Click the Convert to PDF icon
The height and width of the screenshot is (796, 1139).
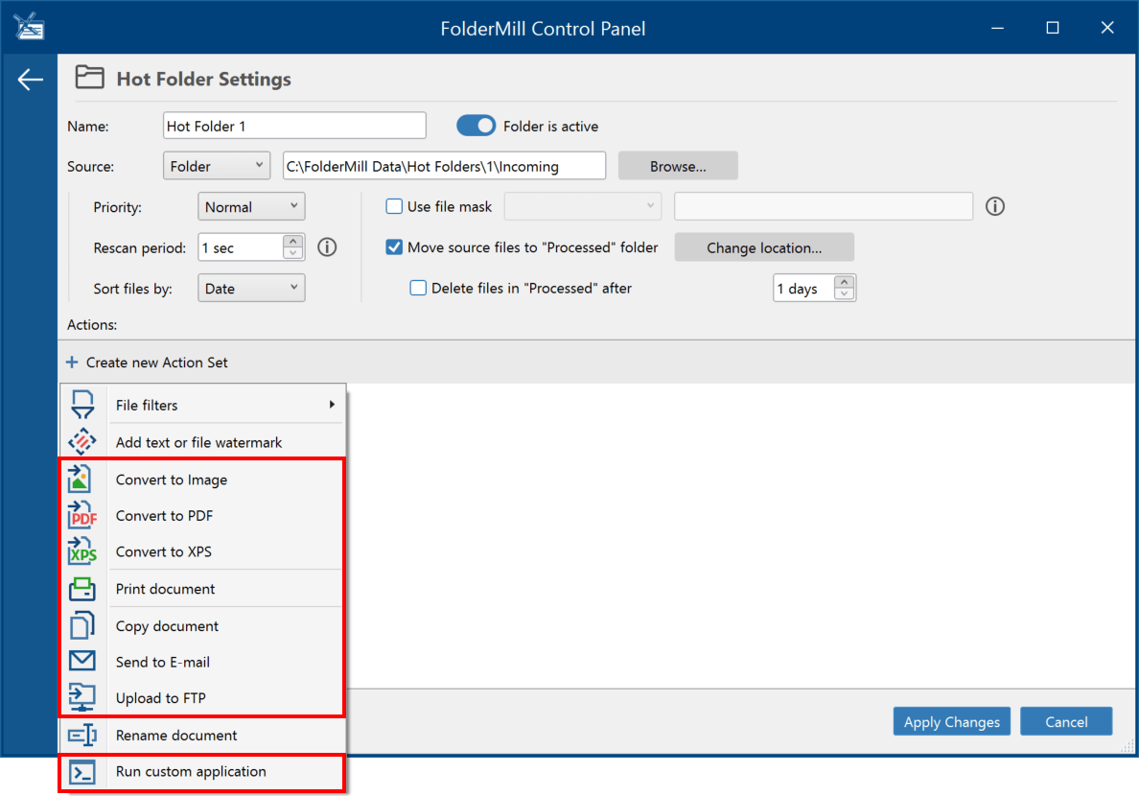pos(82,515)
